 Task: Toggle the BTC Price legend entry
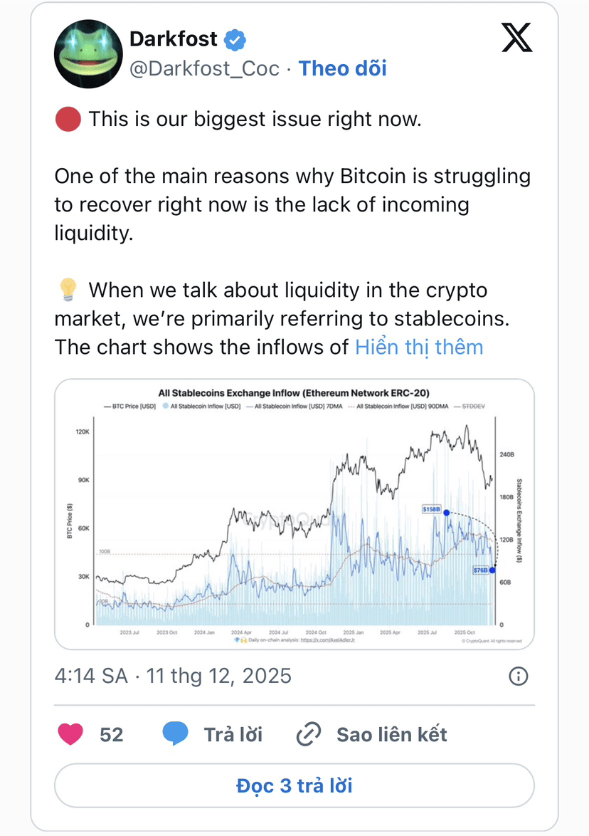[x=127, y=406]
